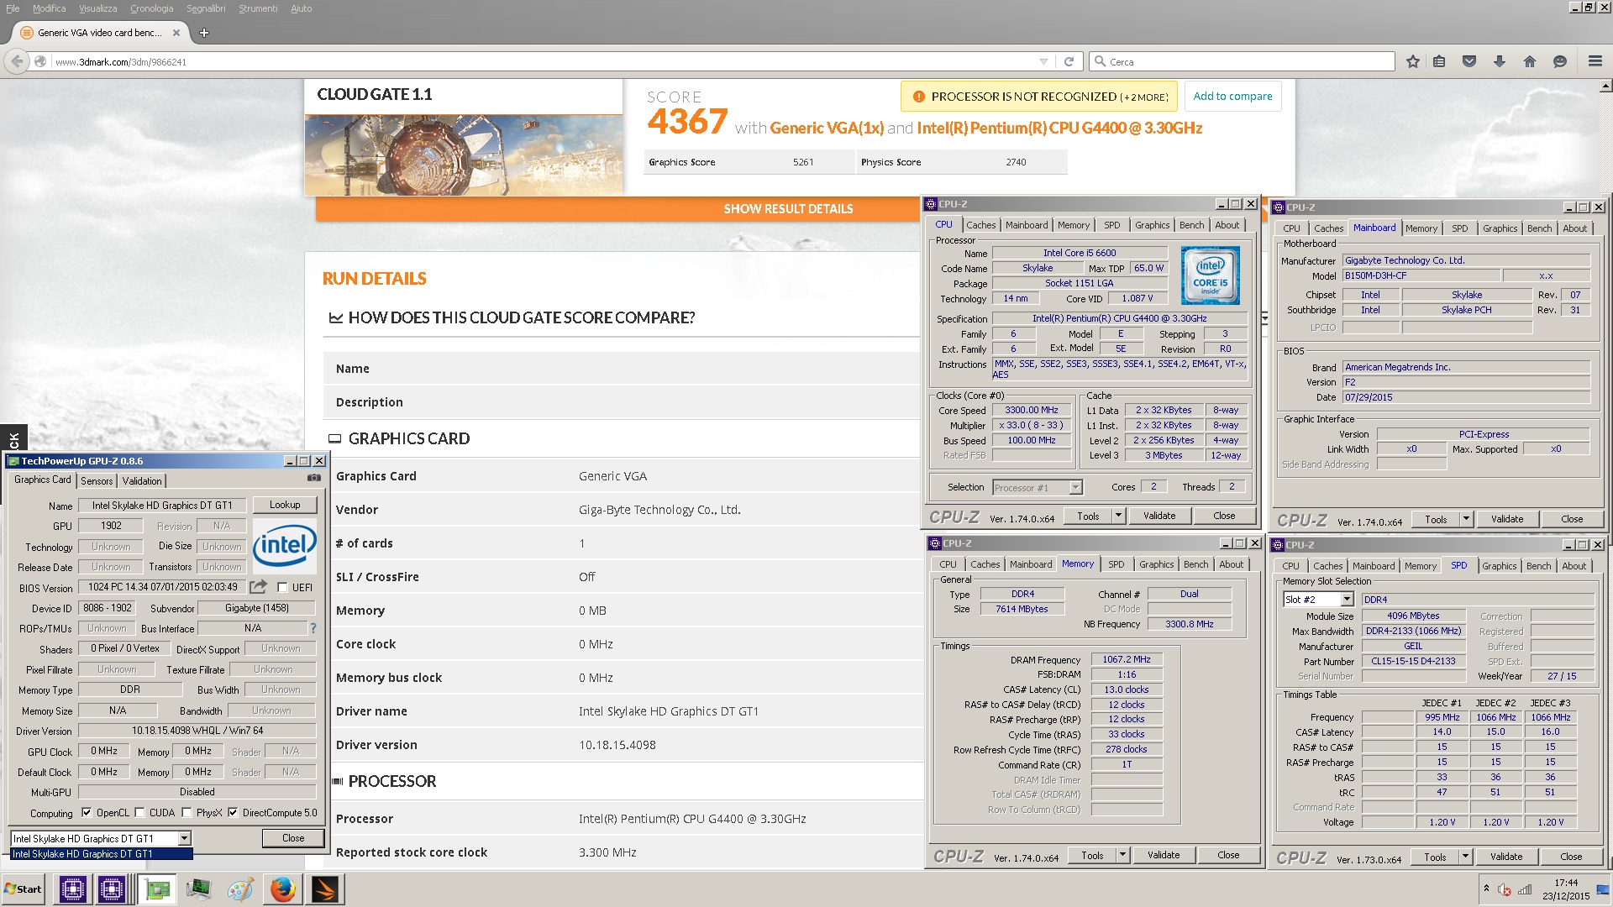Open the first CPU-Z taskbar icon
This screenshot has width=1613, height=907.
(x=73, y=889)
